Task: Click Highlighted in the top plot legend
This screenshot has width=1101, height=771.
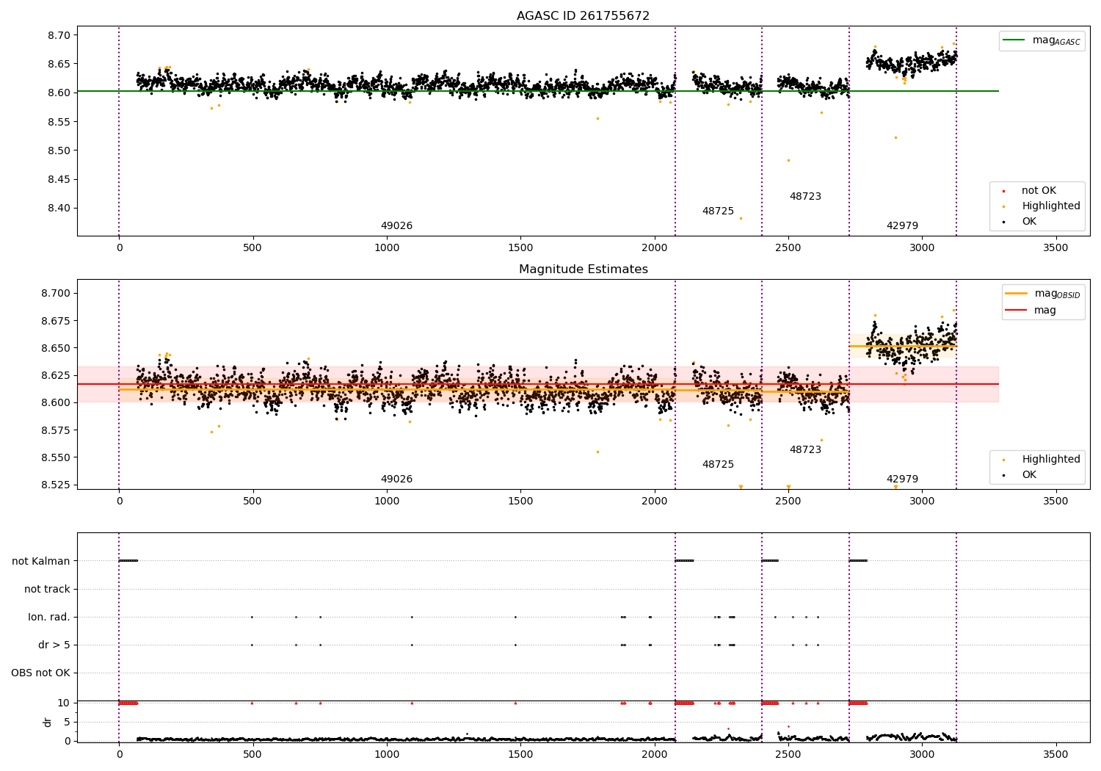Action: tap(1041, 206)
